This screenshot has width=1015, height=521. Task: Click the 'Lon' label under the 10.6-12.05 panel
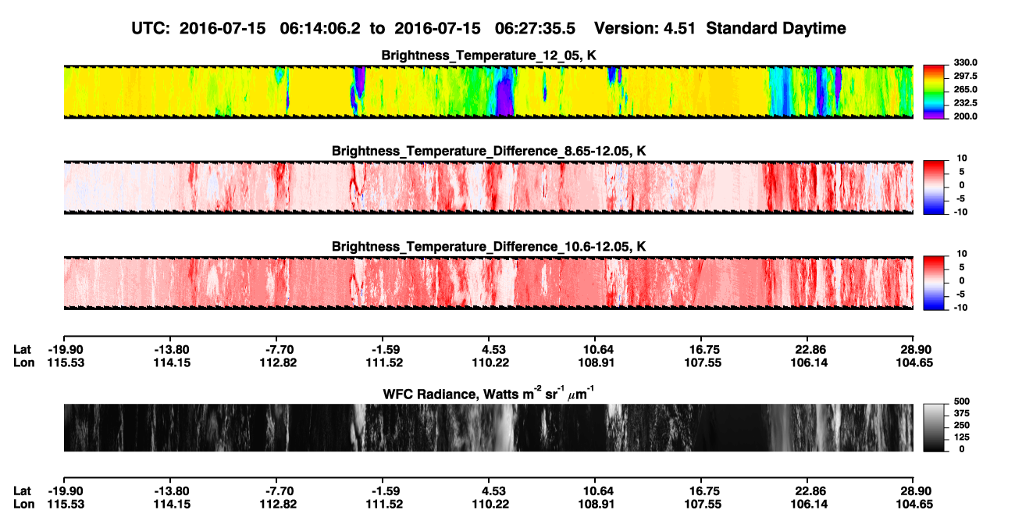24,362
